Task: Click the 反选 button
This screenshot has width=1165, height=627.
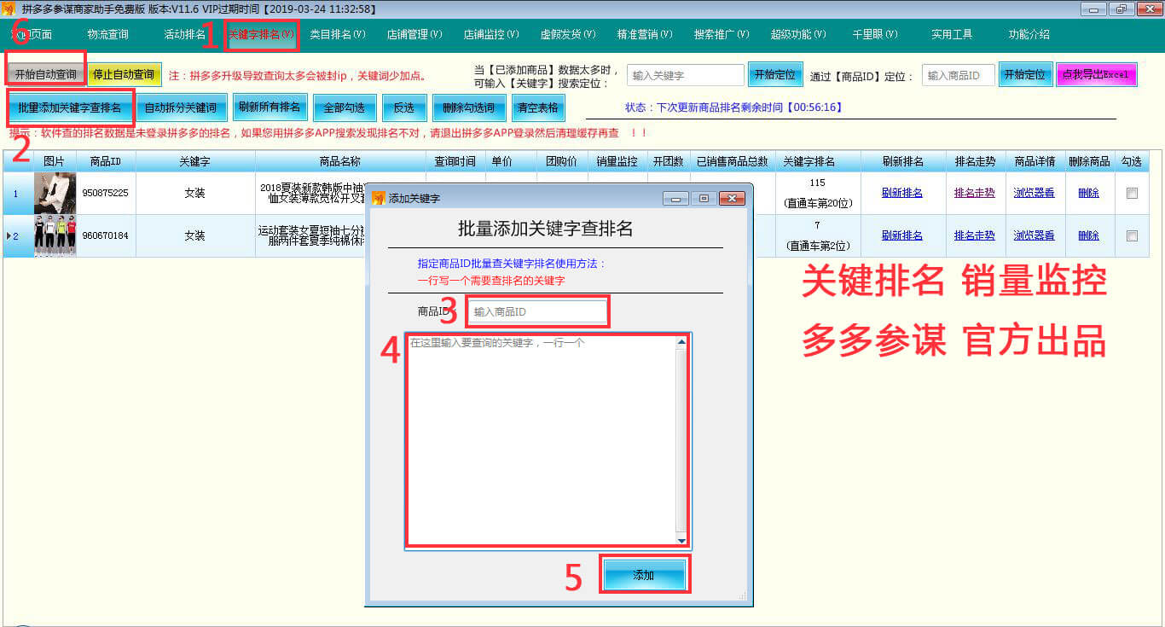Action: [403, 108]
